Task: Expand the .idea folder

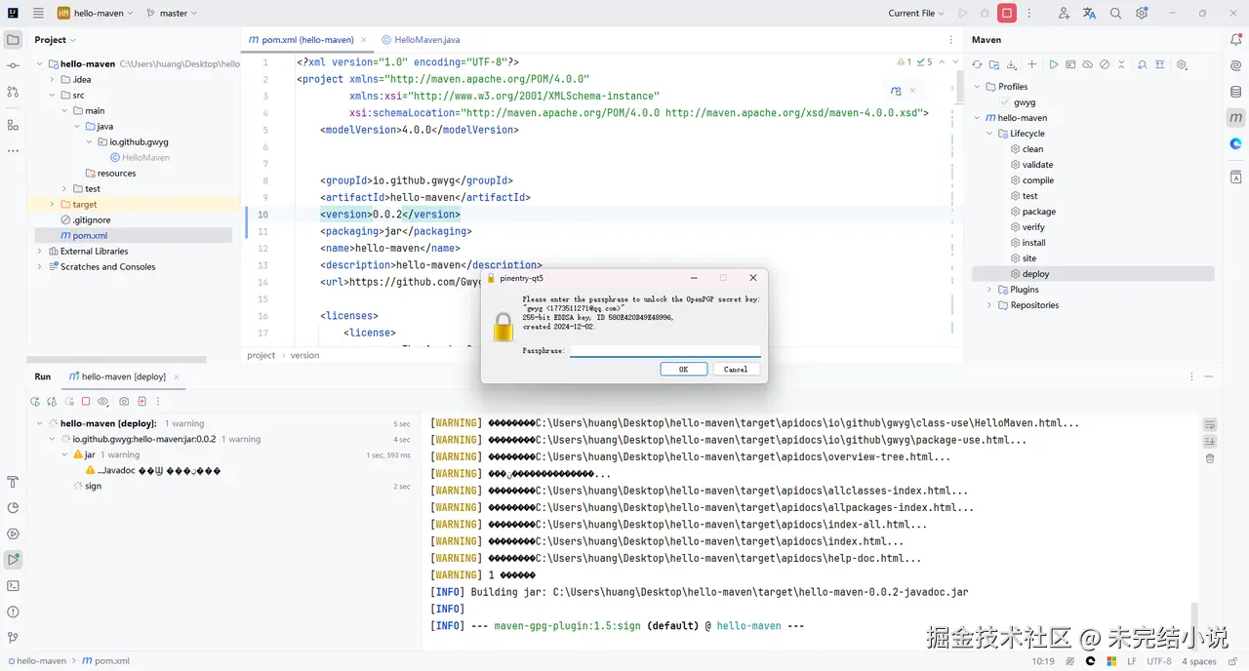Action: [53, 80]
